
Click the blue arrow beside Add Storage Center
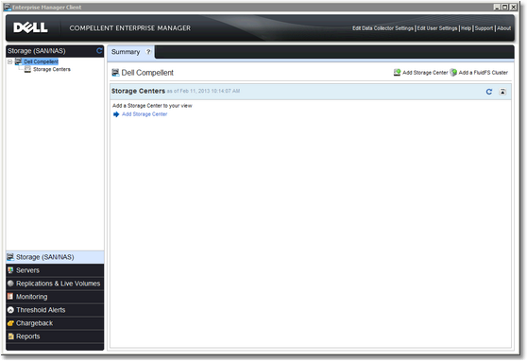116,114
